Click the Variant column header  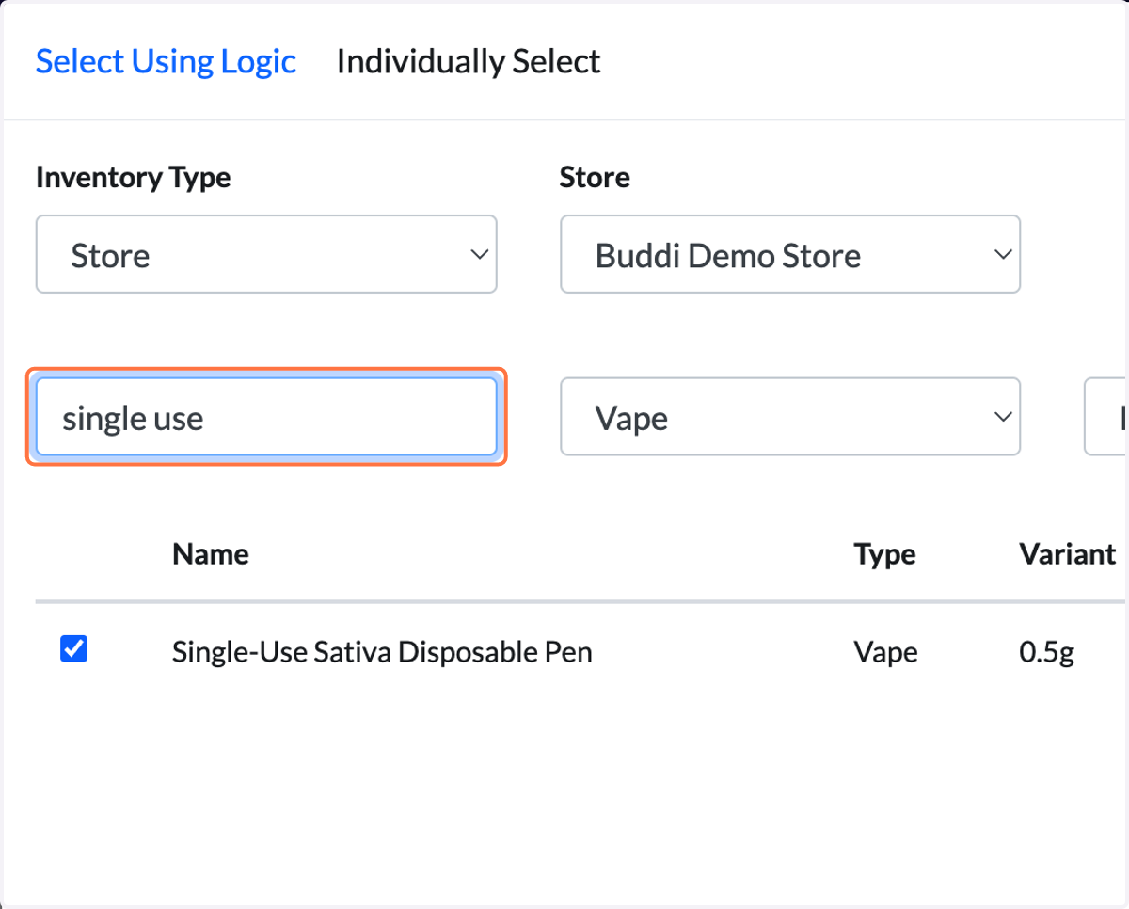point(1068,553)
